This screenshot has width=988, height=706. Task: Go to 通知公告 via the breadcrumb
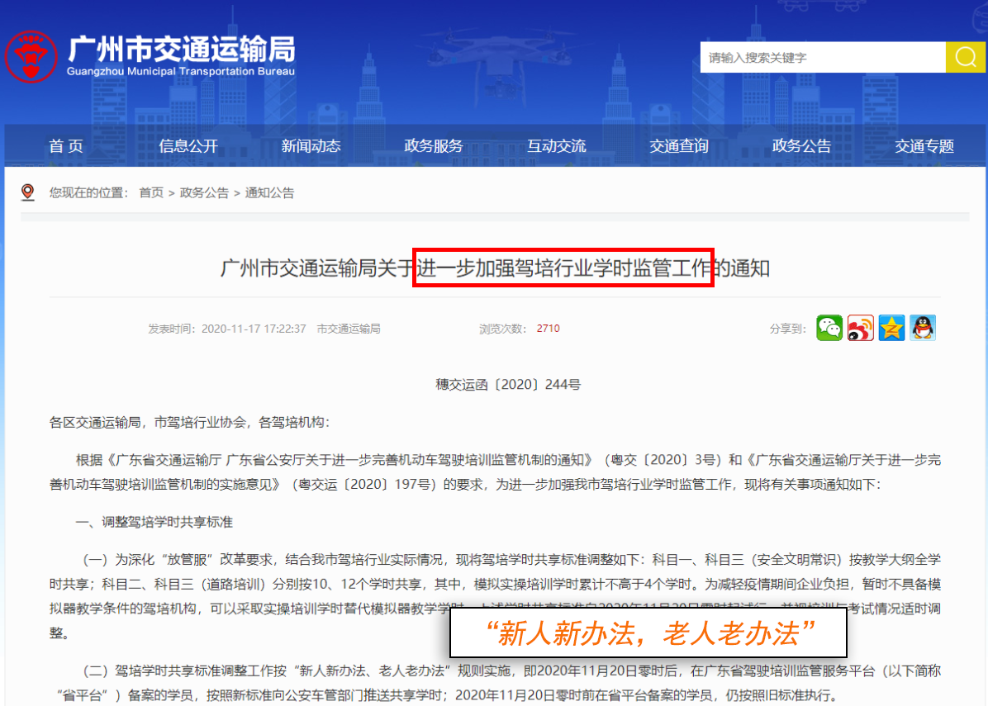[x=269, y=193]
